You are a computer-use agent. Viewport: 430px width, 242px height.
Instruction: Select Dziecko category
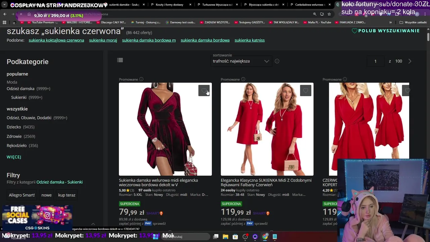coord(14,127)
